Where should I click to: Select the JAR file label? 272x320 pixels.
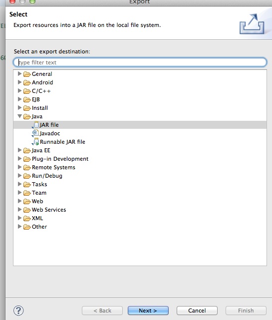coord(49,125)
